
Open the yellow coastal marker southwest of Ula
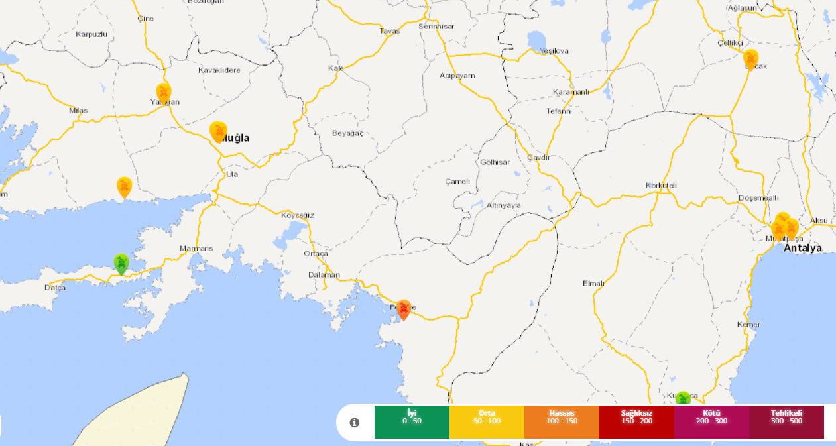pos(124,187)
